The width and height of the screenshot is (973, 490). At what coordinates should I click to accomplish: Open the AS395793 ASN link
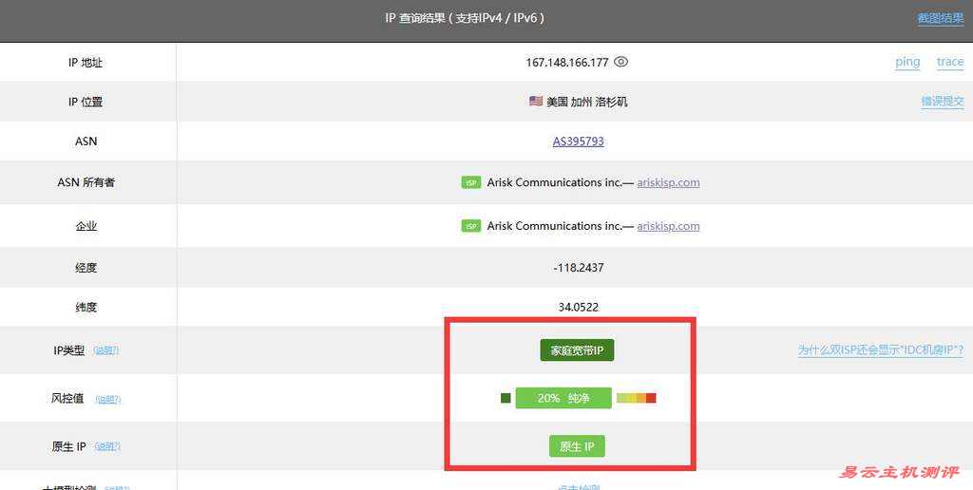pos(579,141)
